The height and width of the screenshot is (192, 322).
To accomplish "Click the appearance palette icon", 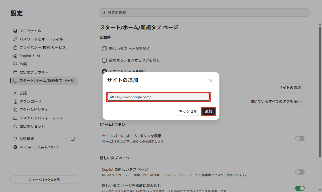I will click(15, 64).
